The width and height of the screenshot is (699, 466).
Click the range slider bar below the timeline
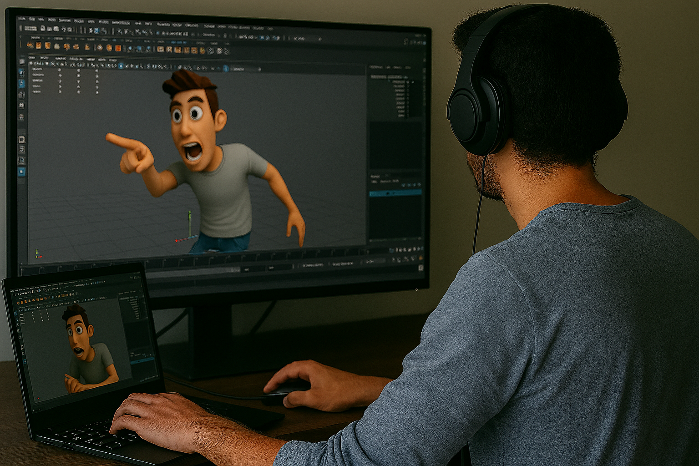point(191,269)
